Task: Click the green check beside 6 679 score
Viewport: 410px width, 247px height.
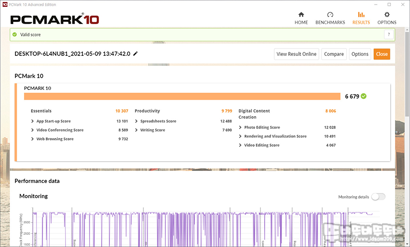Action: click(364, 96)
